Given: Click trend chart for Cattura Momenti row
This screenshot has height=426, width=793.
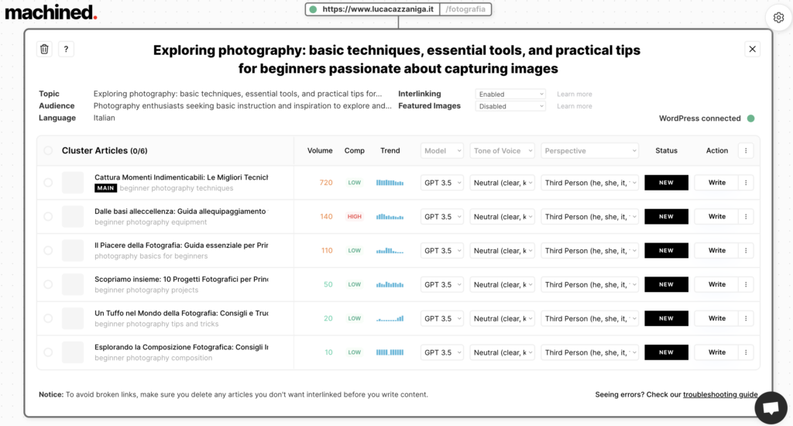Looking at the screenshot, I should tap(390, 183).
